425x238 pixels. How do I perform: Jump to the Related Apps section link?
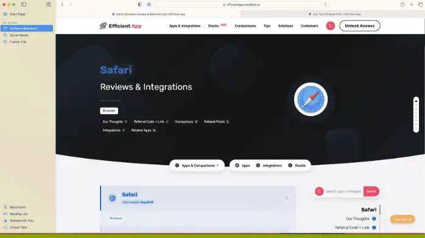[x=143, y=130]
